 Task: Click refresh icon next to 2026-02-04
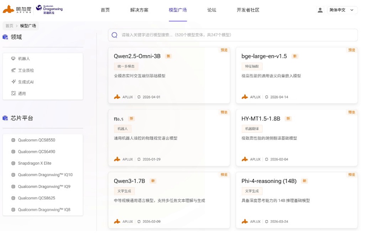coord(267,159)
